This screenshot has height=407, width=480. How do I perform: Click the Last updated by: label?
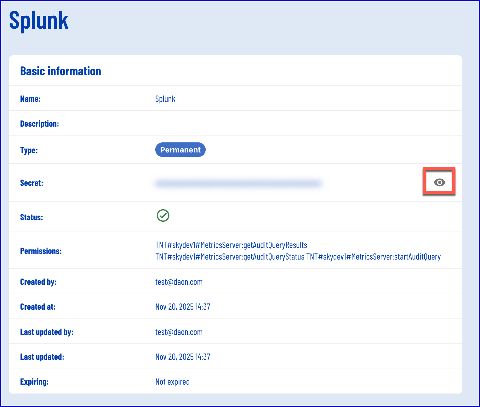(47, 332)
